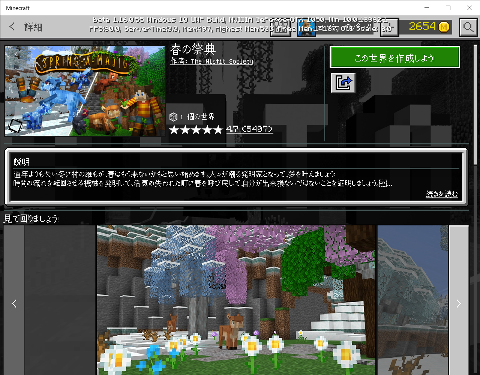
Task: Maximize the Minecraft window
Action: (448, 8)
